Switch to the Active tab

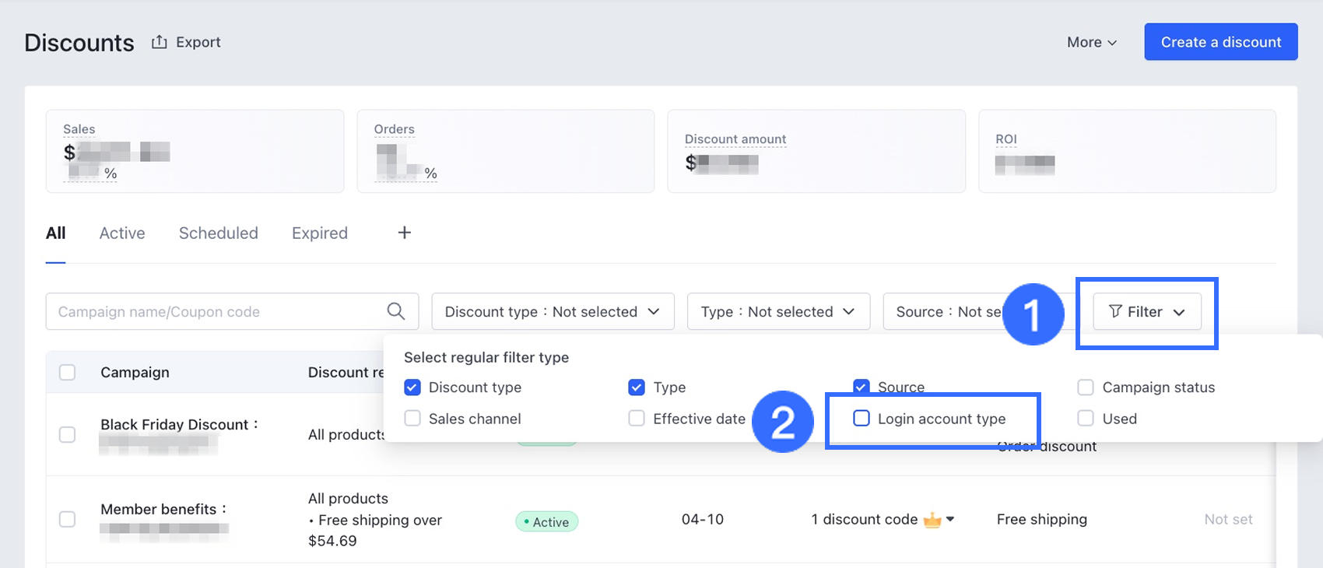122,233
